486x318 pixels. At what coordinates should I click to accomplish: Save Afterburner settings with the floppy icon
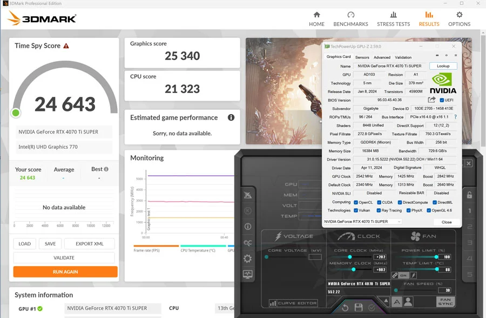359,307
